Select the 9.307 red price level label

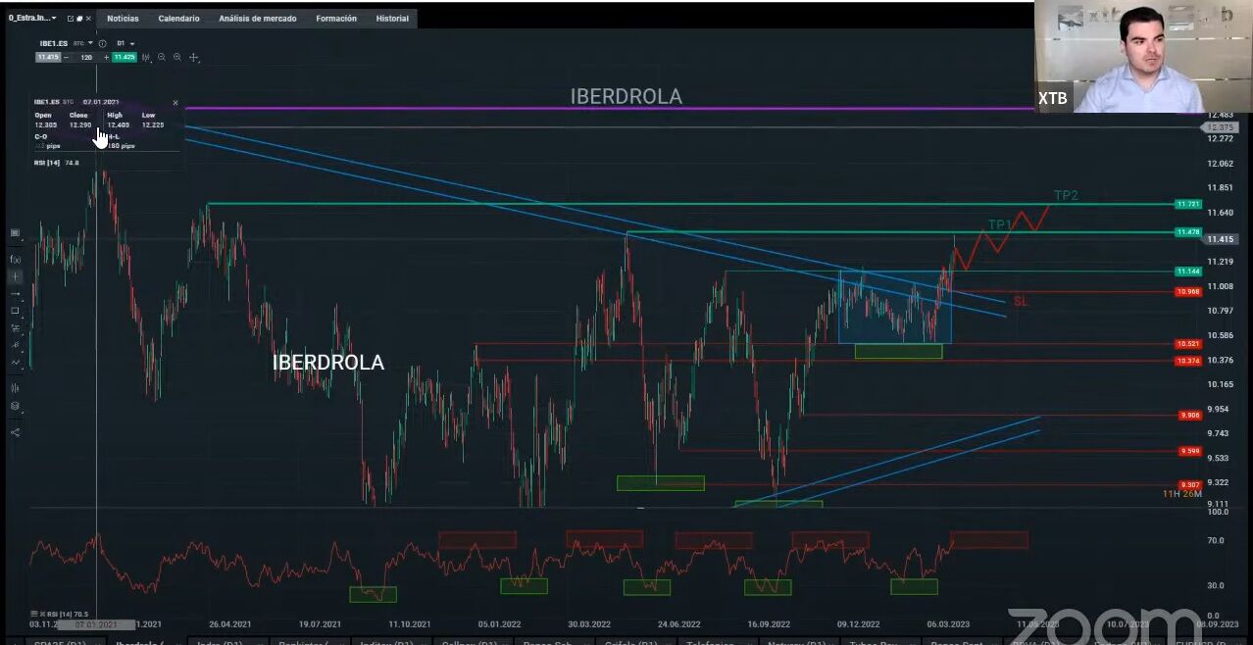click(1189, 485)
